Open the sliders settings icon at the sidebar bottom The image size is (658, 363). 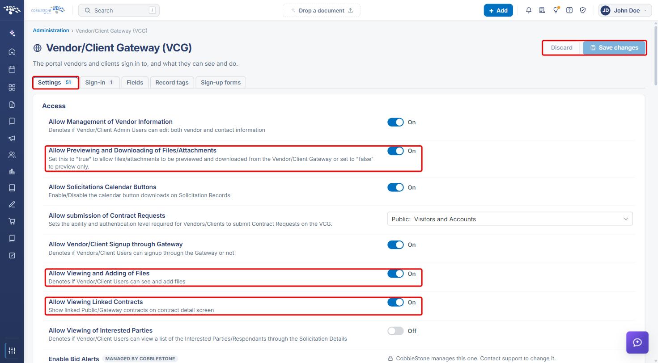tap(12, 350)
